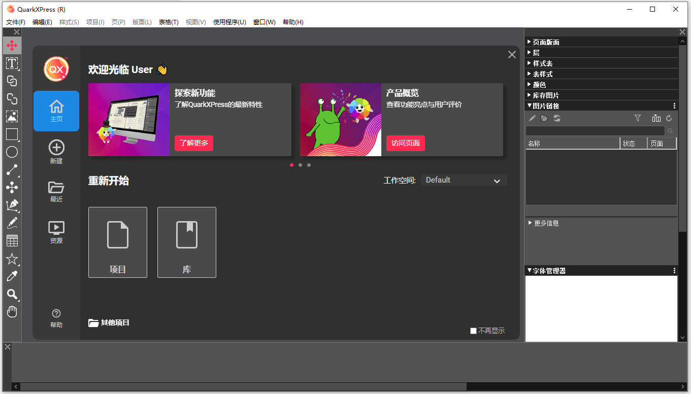Select the Table tool
The height and width of the screenshot is (394, 691).
point(12,240)
